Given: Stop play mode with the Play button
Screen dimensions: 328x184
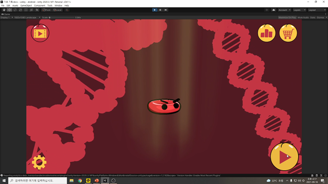Looking at the screenshot, I should point(154,10).
